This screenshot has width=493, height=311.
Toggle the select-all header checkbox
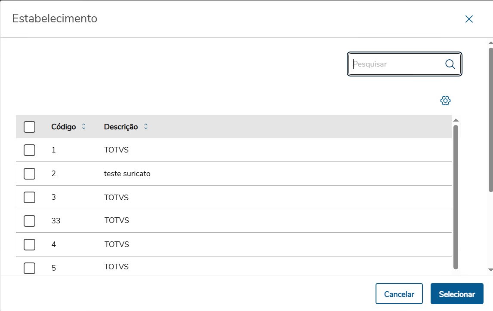[x=30, y=127]
